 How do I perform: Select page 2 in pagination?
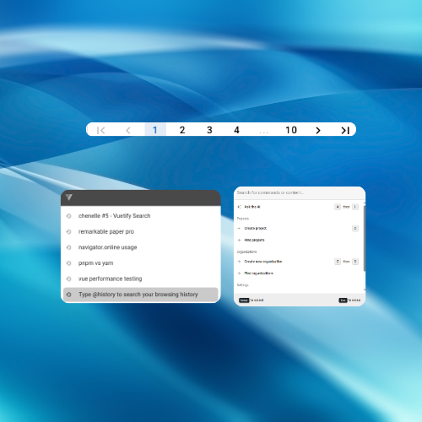point(182,130)
